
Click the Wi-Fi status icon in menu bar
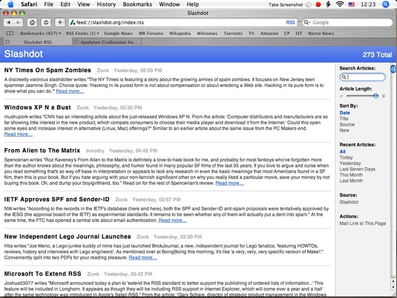pyautogui.click(x=339, y=4)
